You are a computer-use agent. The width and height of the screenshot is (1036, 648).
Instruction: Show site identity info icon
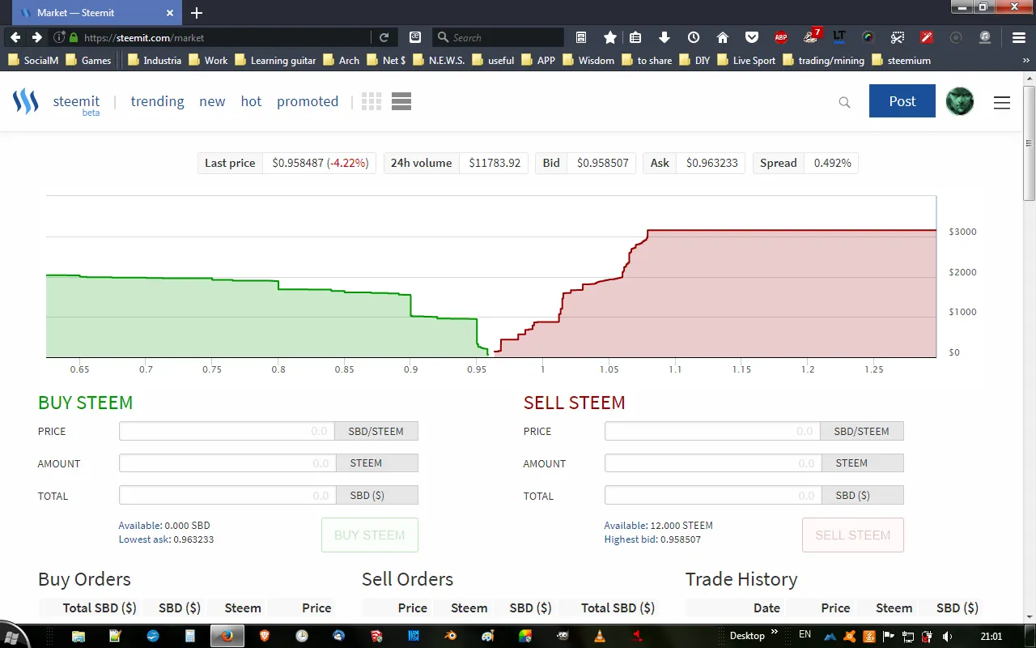[x=59, y=37]
